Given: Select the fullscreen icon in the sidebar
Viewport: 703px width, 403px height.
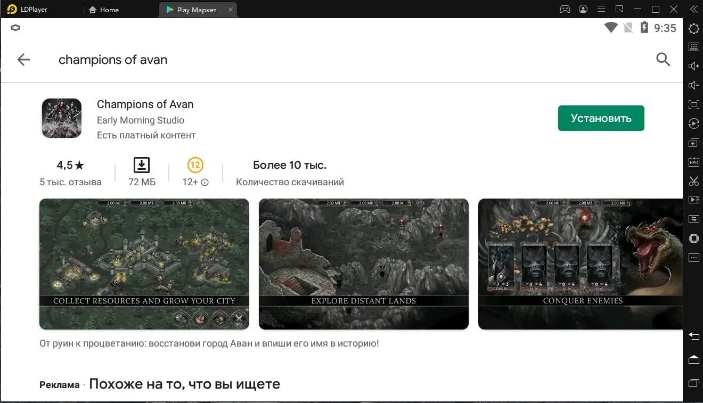Looking at the screenshot, I should [x=693, y=104].
